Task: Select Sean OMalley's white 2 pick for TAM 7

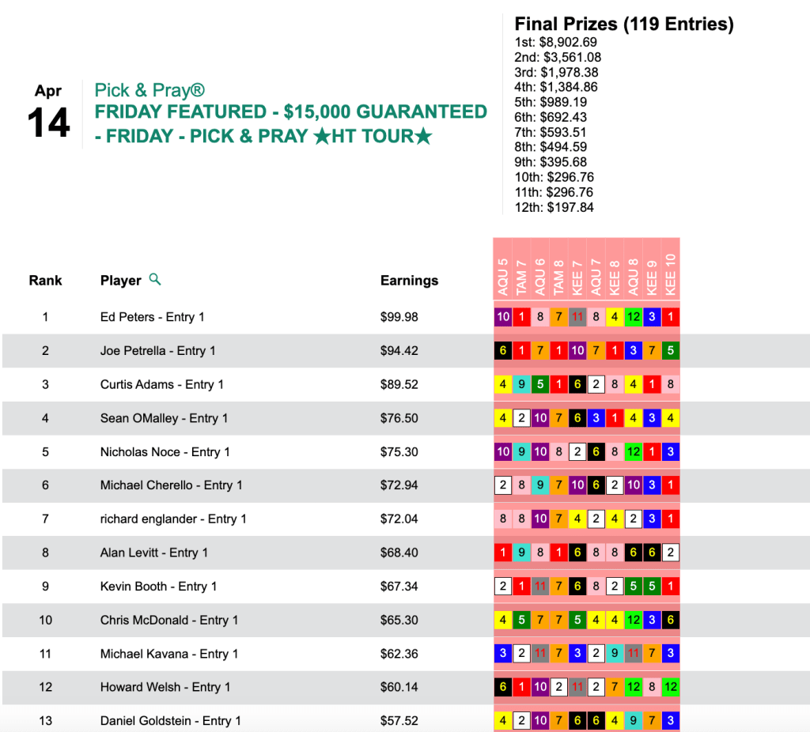Action: (x=521, y=418)
